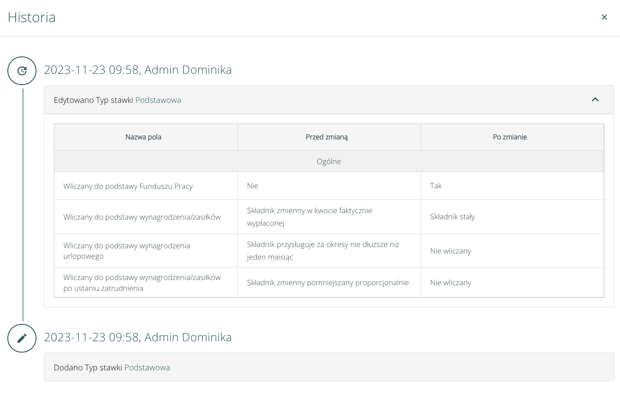Click the 'Po zmianie' column header

[x=510, y=137]
